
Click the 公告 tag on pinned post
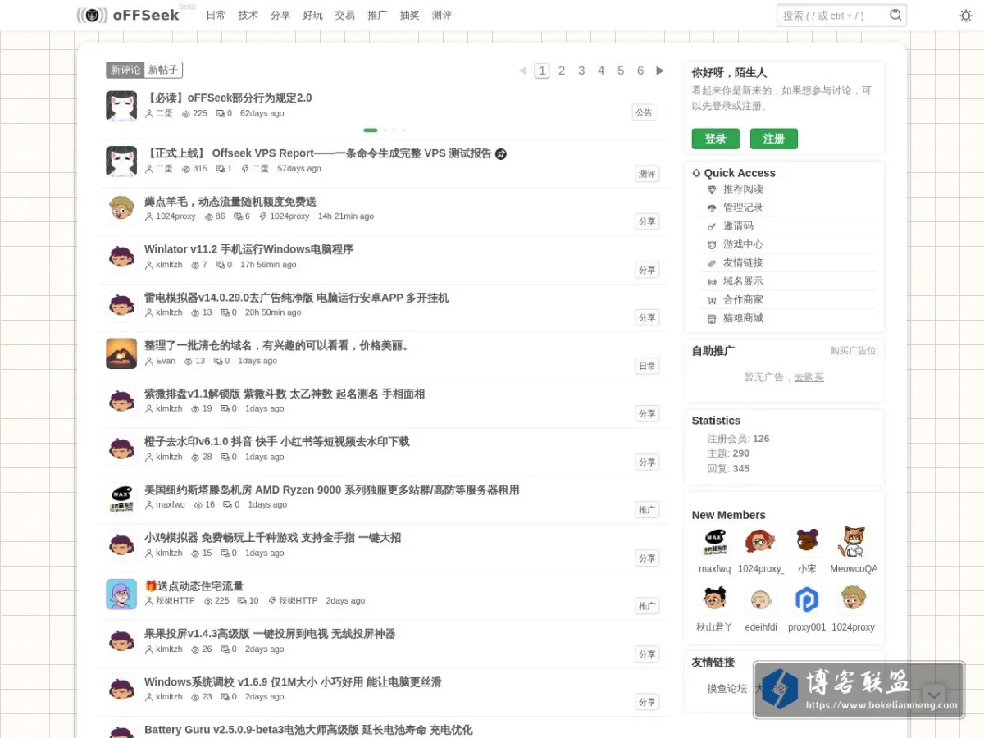coord(644,112)
